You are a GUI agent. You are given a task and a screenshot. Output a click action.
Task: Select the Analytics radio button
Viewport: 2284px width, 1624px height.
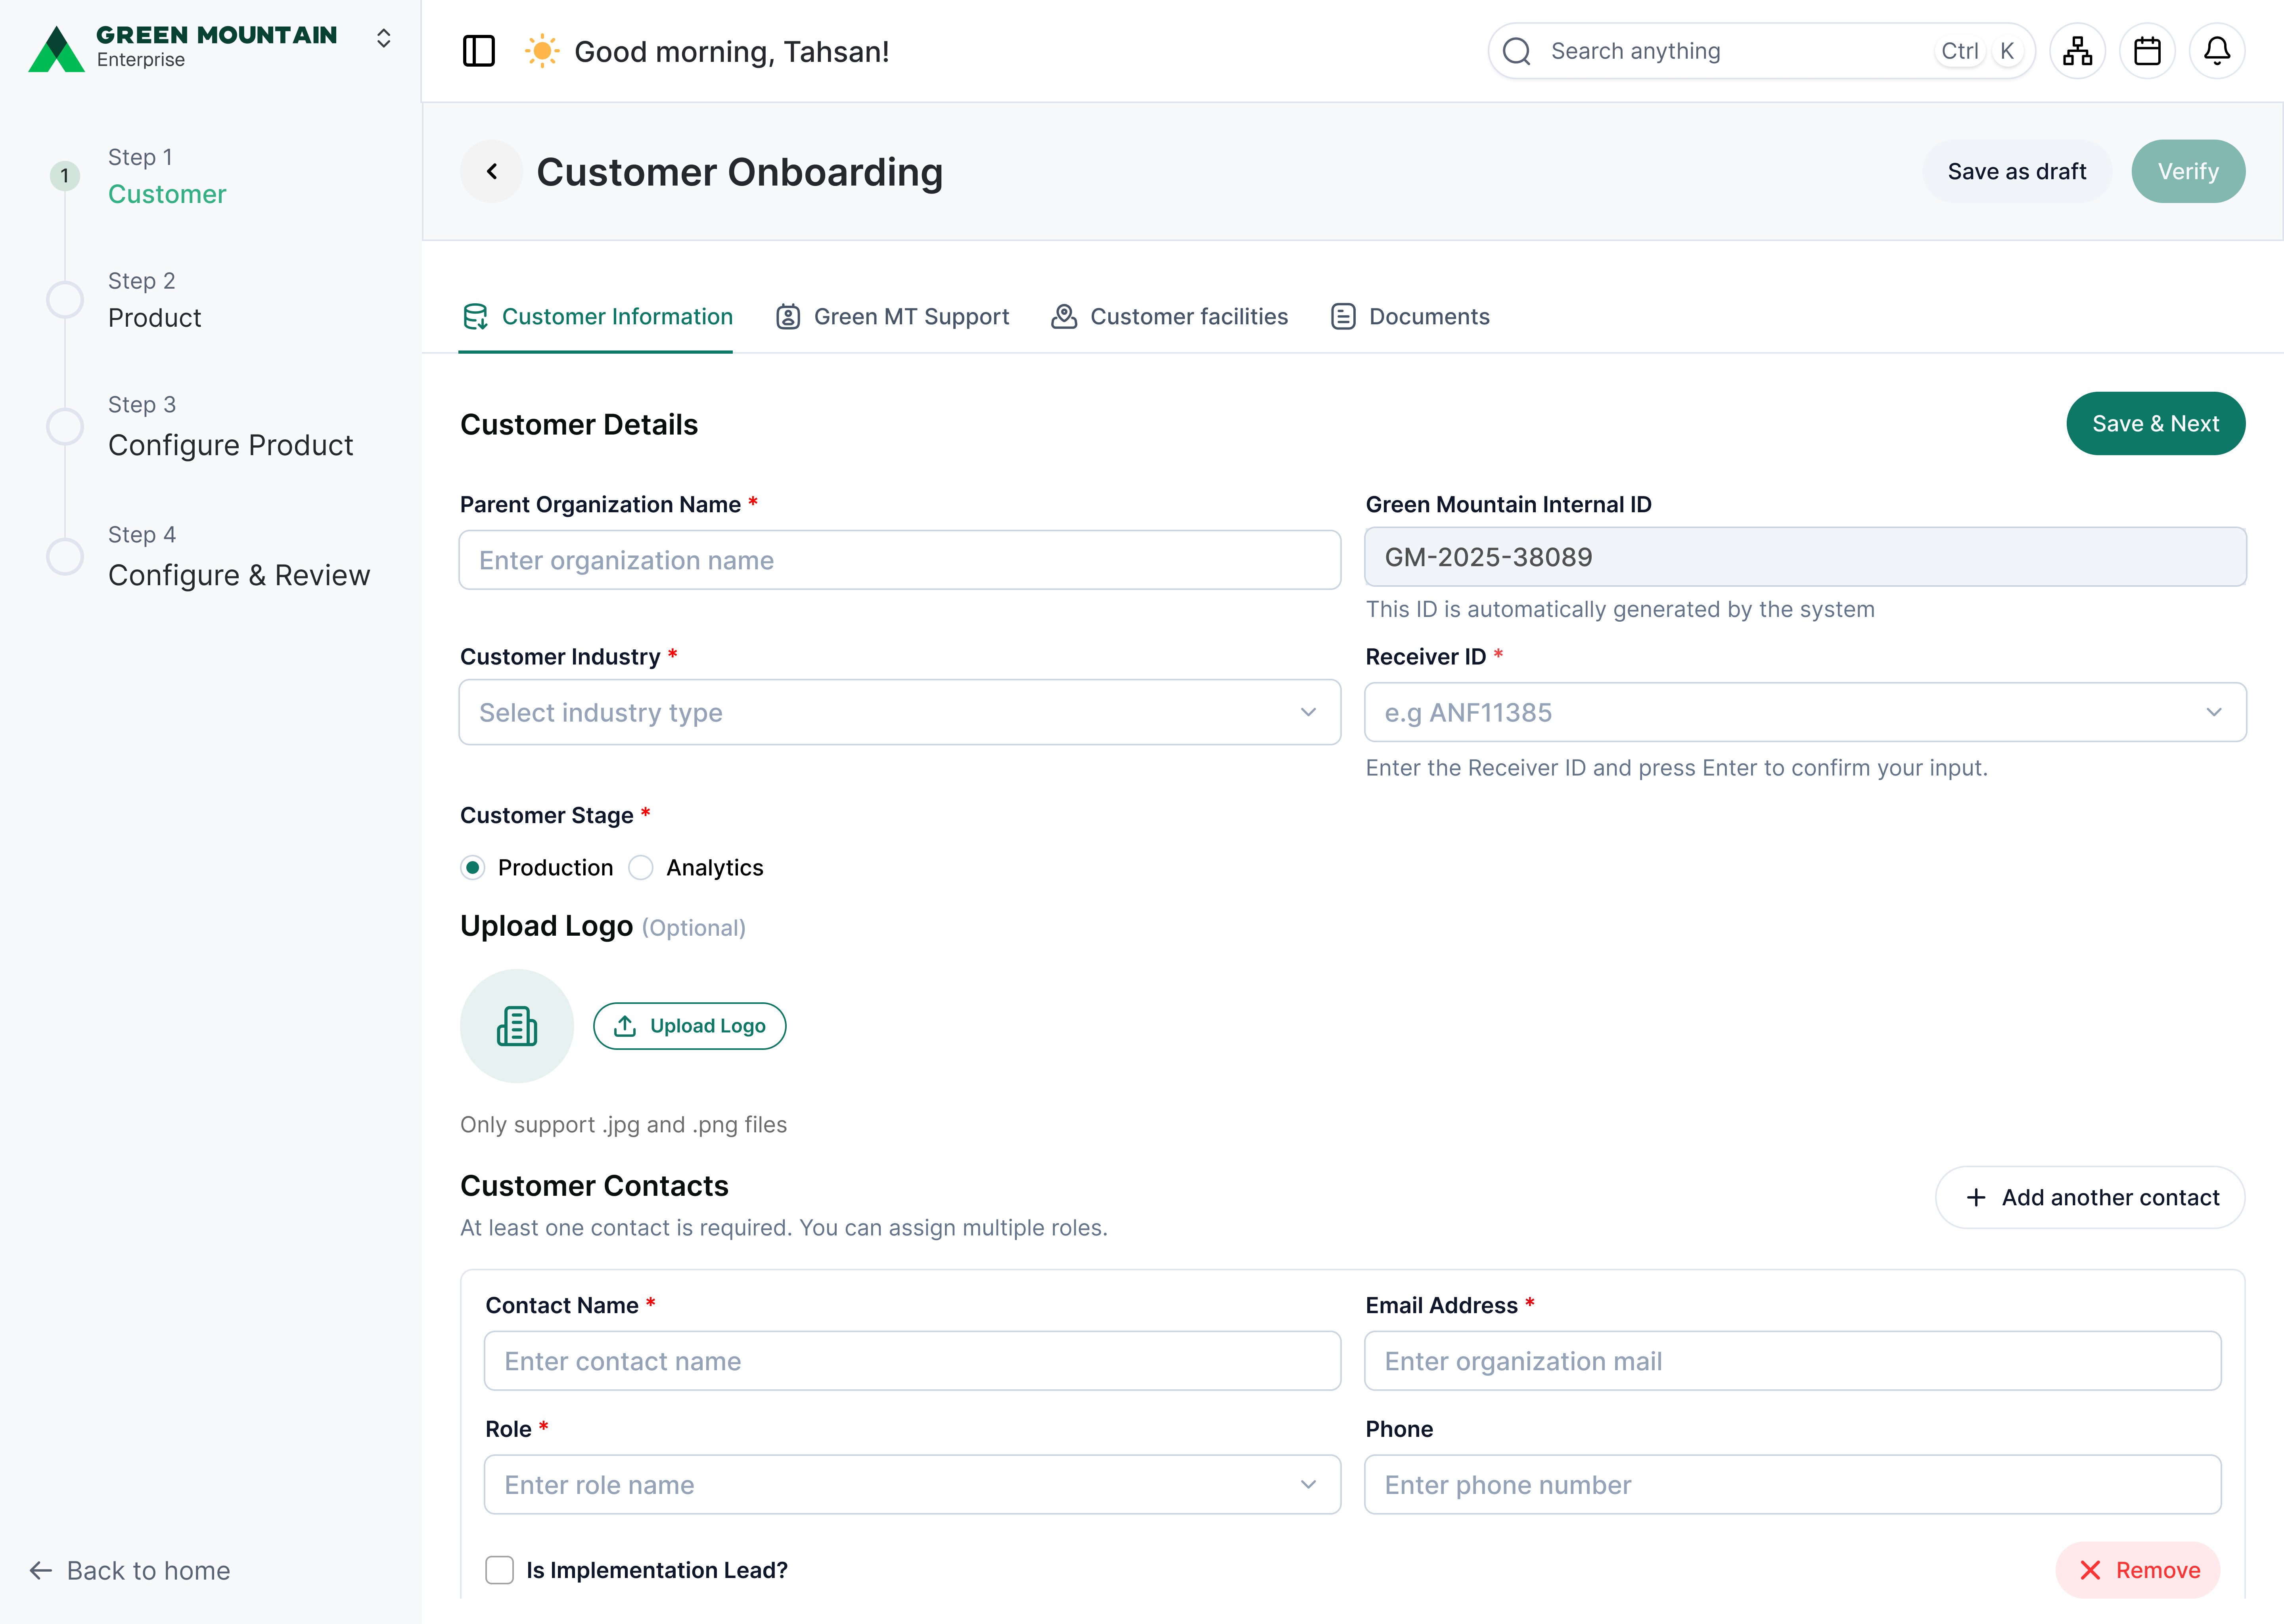tap(641, 867)
